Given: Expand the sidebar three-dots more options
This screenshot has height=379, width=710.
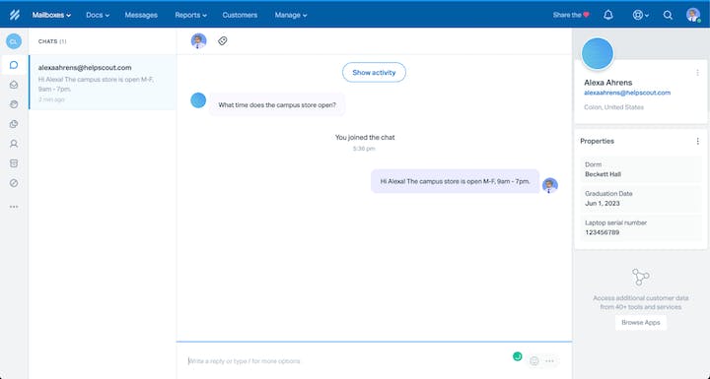Looking at the screenshot, I should [14, 207].
